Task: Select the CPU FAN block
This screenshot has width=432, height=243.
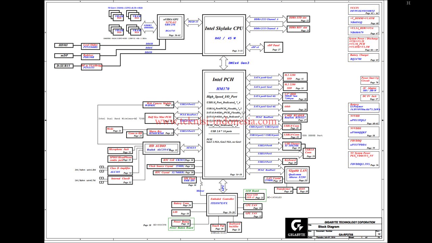Action: tap(253, 207)
